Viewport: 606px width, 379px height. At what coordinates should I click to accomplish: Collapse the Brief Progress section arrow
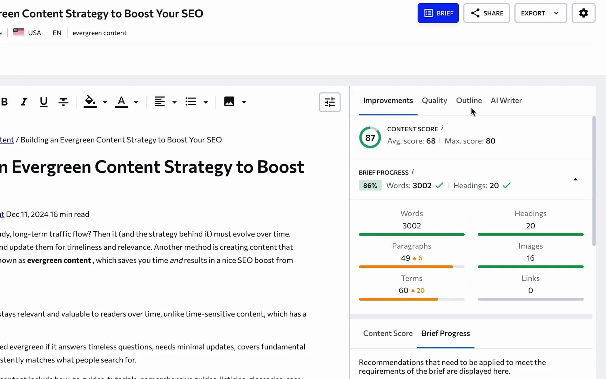[x=575, y=179]
